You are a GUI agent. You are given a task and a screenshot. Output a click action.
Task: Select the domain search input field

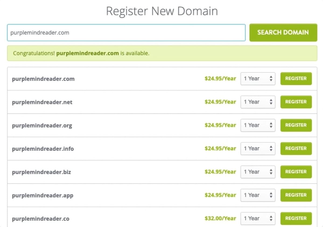[126, 32]
